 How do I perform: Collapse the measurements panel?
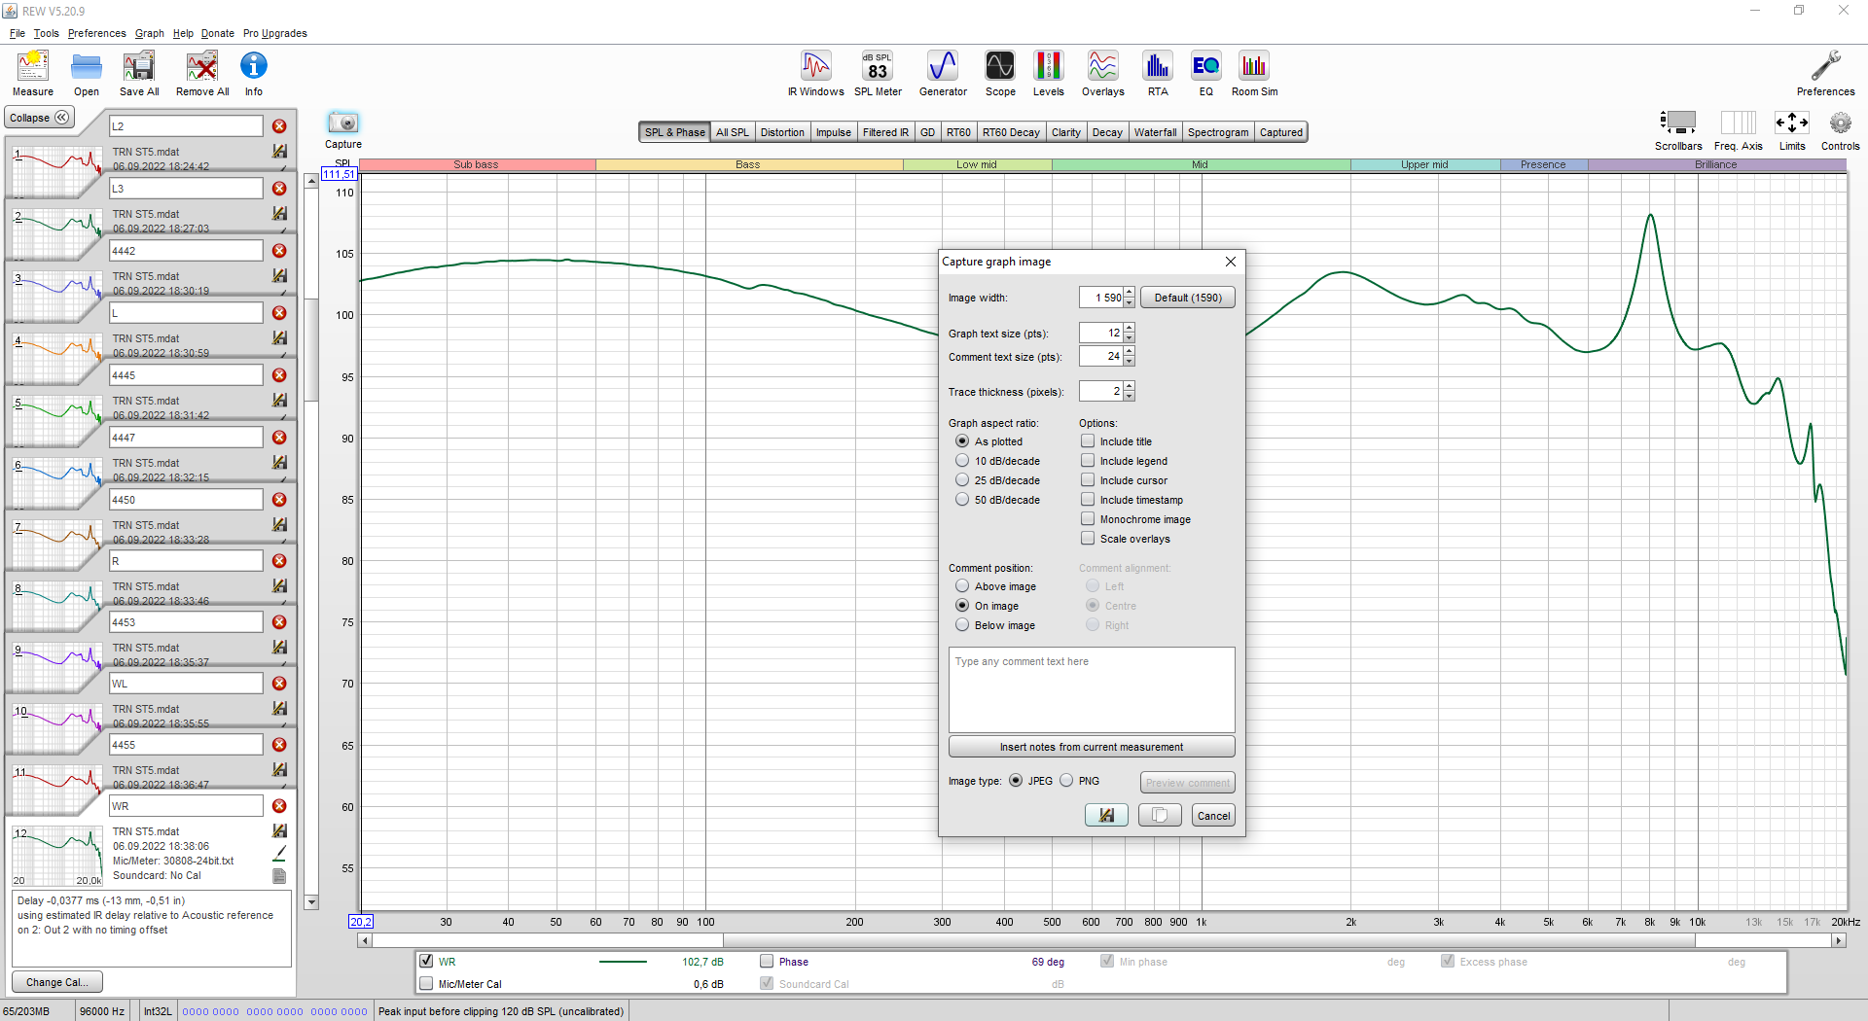click(39, 118)
